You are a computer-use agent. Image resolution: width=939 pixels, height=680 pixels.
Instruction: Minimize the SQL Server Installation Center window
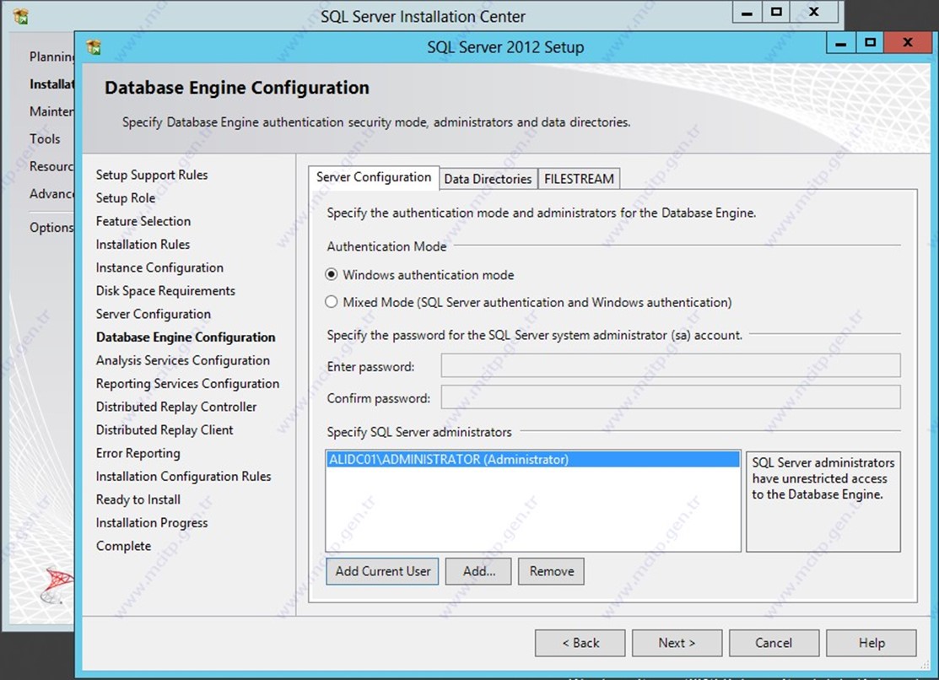pos(747,12)
